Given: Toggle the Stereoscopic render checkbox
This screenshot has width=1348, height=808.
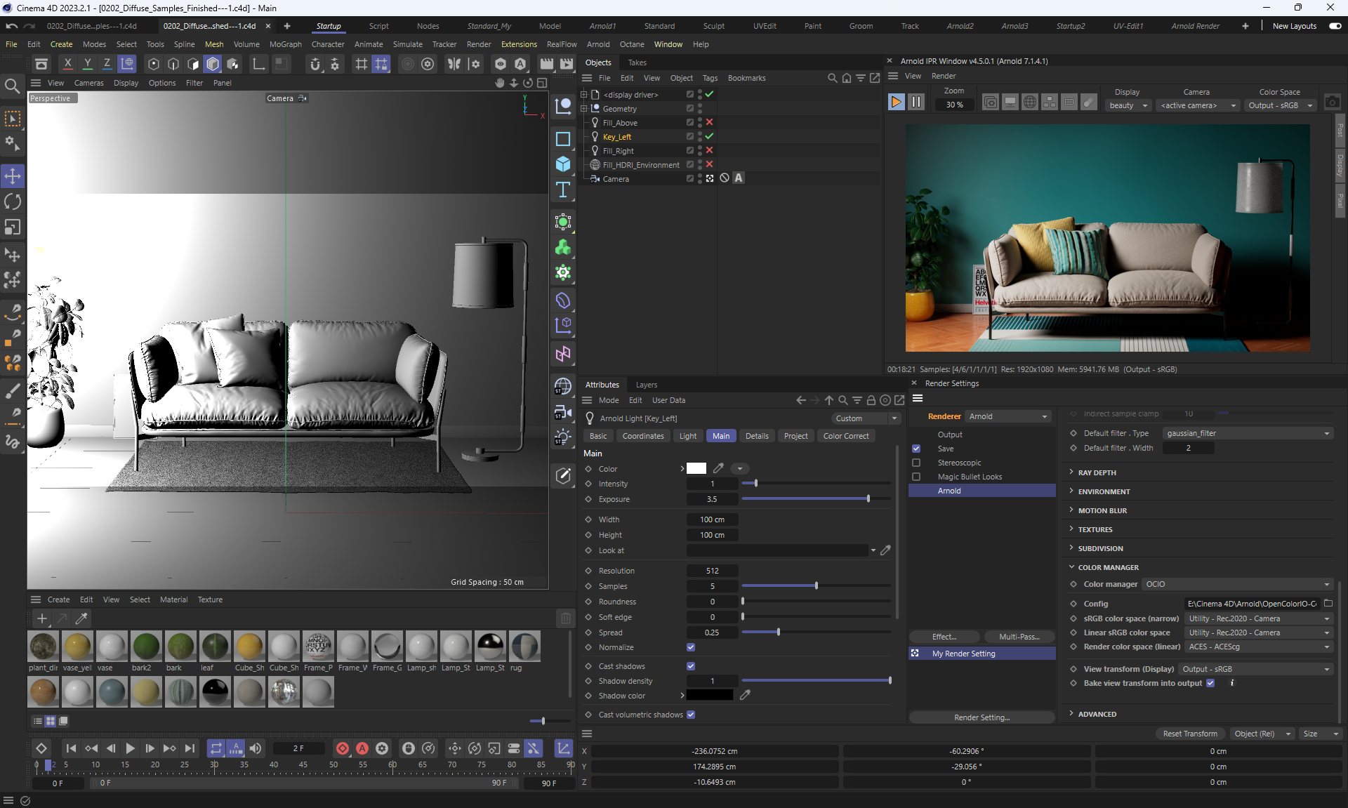Looking at the screenshot, I should pyautogui.click(x=916, y=463).
